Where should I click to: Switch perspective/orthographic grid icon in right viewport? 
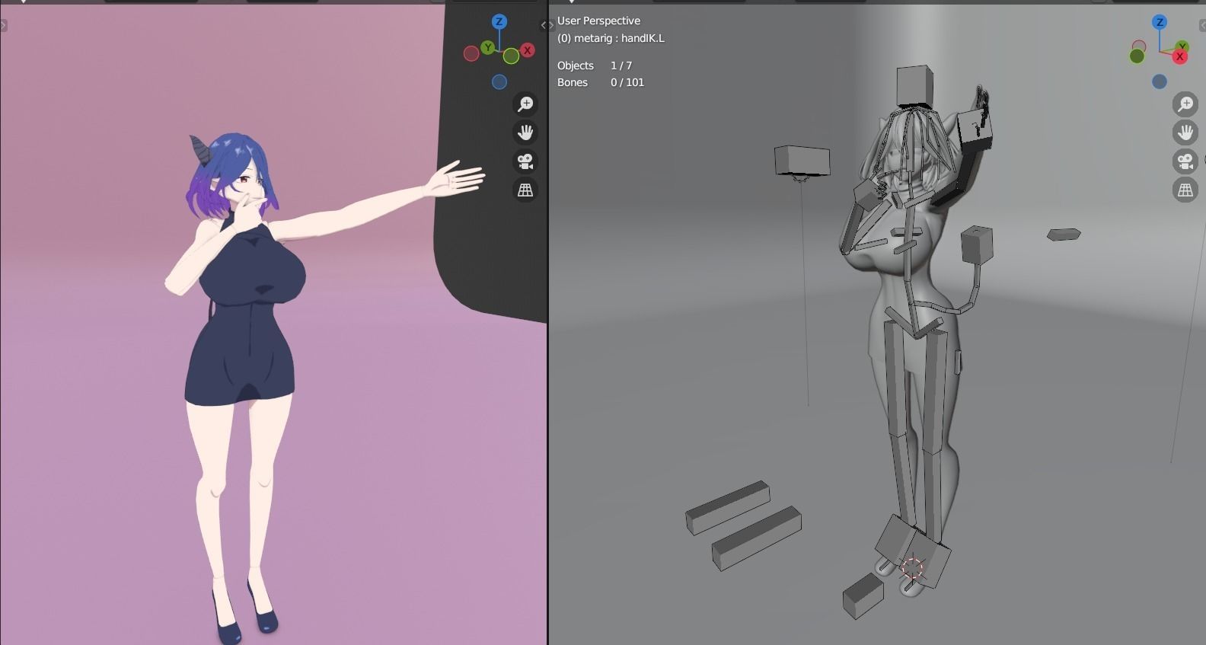click(x=1185, y=190)
